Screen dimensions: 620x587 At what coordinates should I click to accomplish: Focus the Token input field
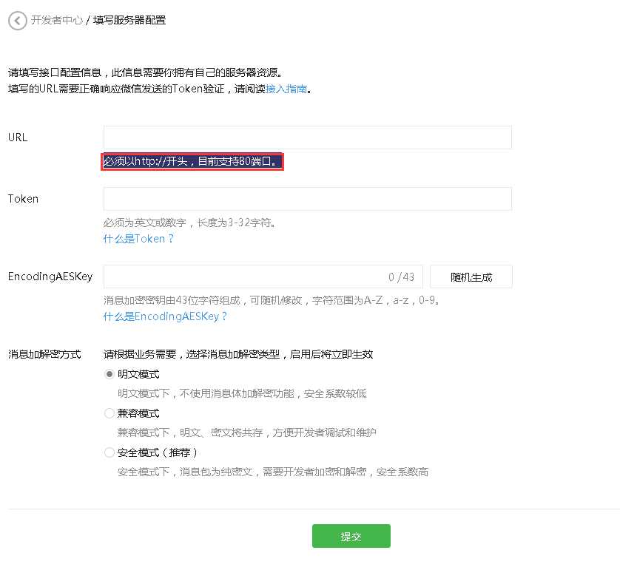click(308, 199)
